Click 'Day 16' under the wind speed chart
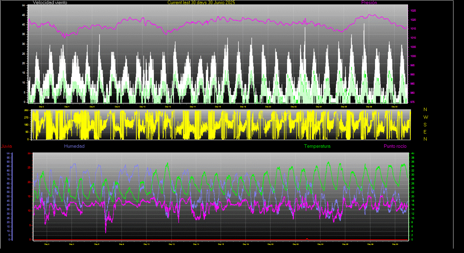 click(x=218, y=107)
